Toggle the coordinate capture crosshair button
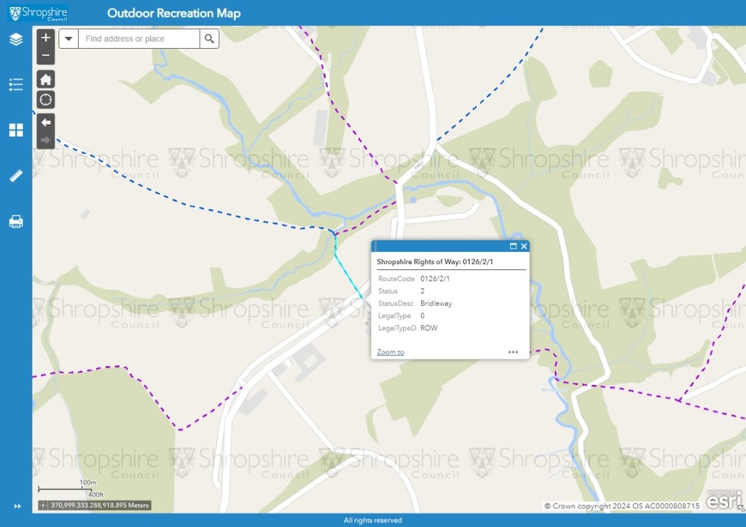The height and width of the screenshot is (527, 746). [x=43, y=505]
